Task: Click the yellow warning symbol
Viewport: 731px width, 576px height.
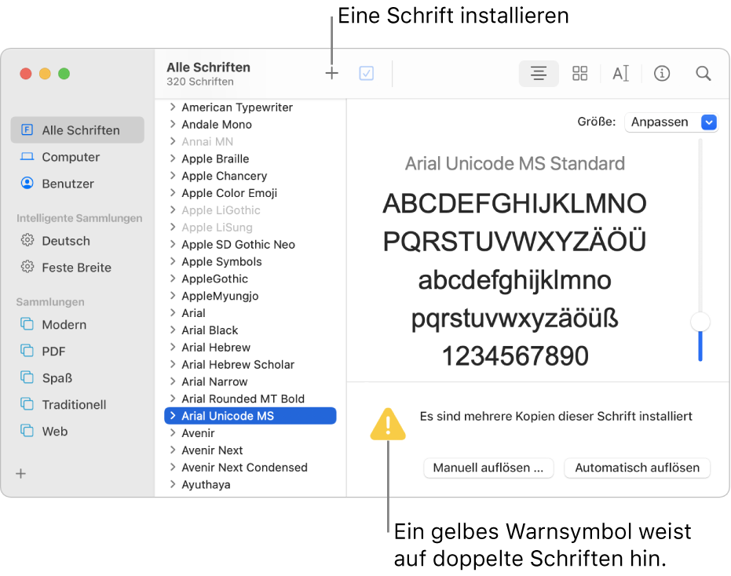Action: (388, 424)
